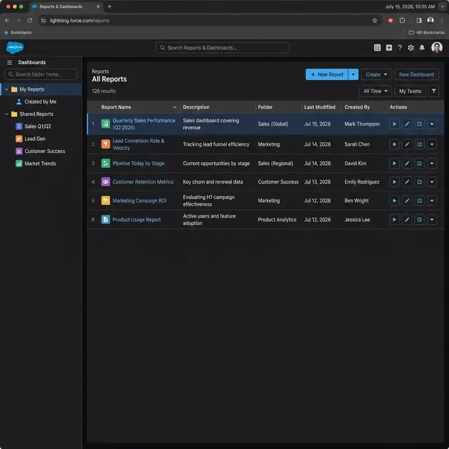
Task: Sort by the Report Name column chevron
Action: point(175,107)
